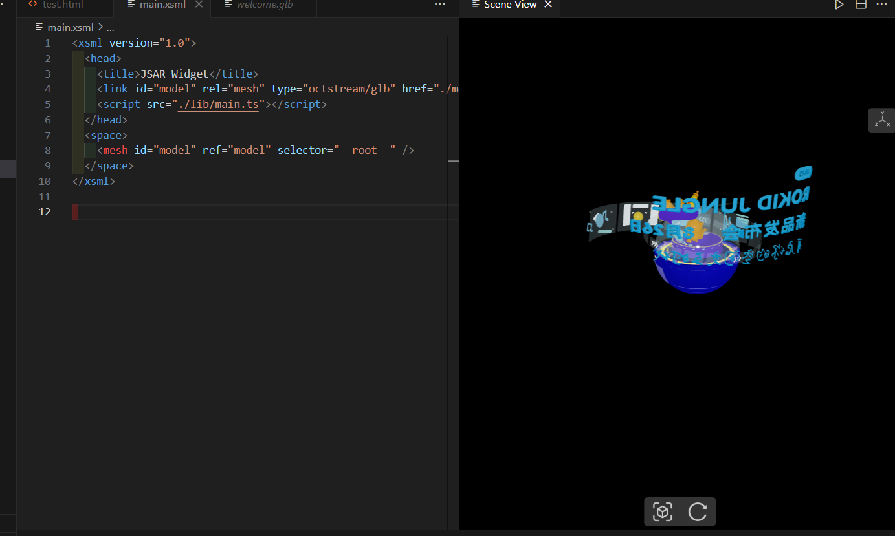Viewport: 895px width, 536px height.
Task: Run the scene with the play icon
Action: [839, 5]
